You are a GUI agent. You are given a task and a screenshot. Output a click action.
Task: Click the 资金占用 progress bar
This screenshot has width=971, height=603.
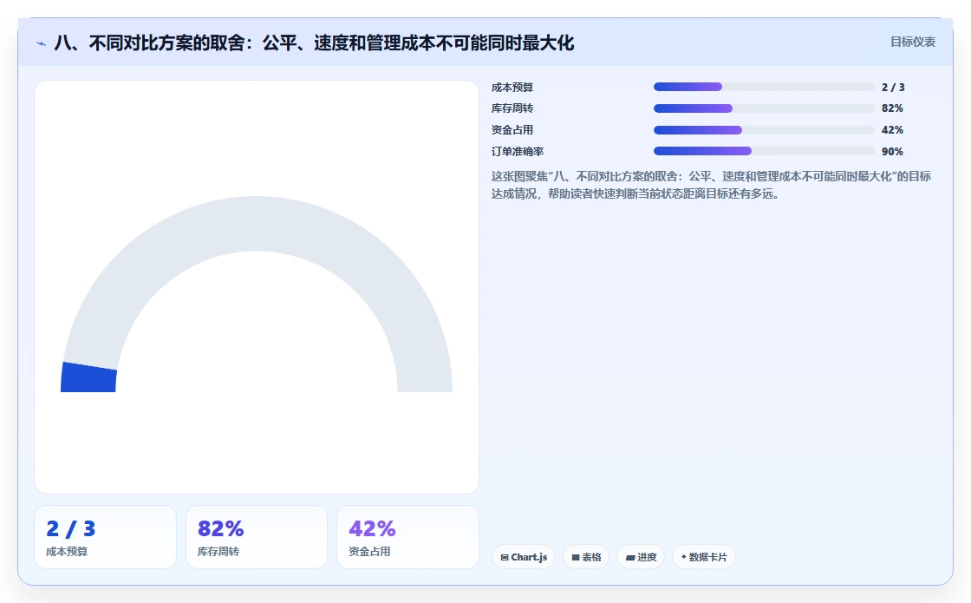(764, 130)
